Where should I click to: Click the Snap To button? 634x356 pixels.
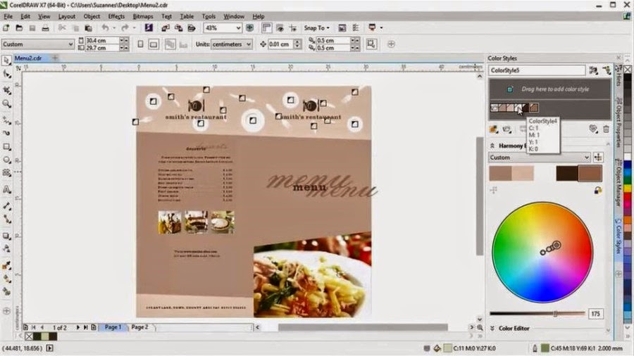coord(316,28)
